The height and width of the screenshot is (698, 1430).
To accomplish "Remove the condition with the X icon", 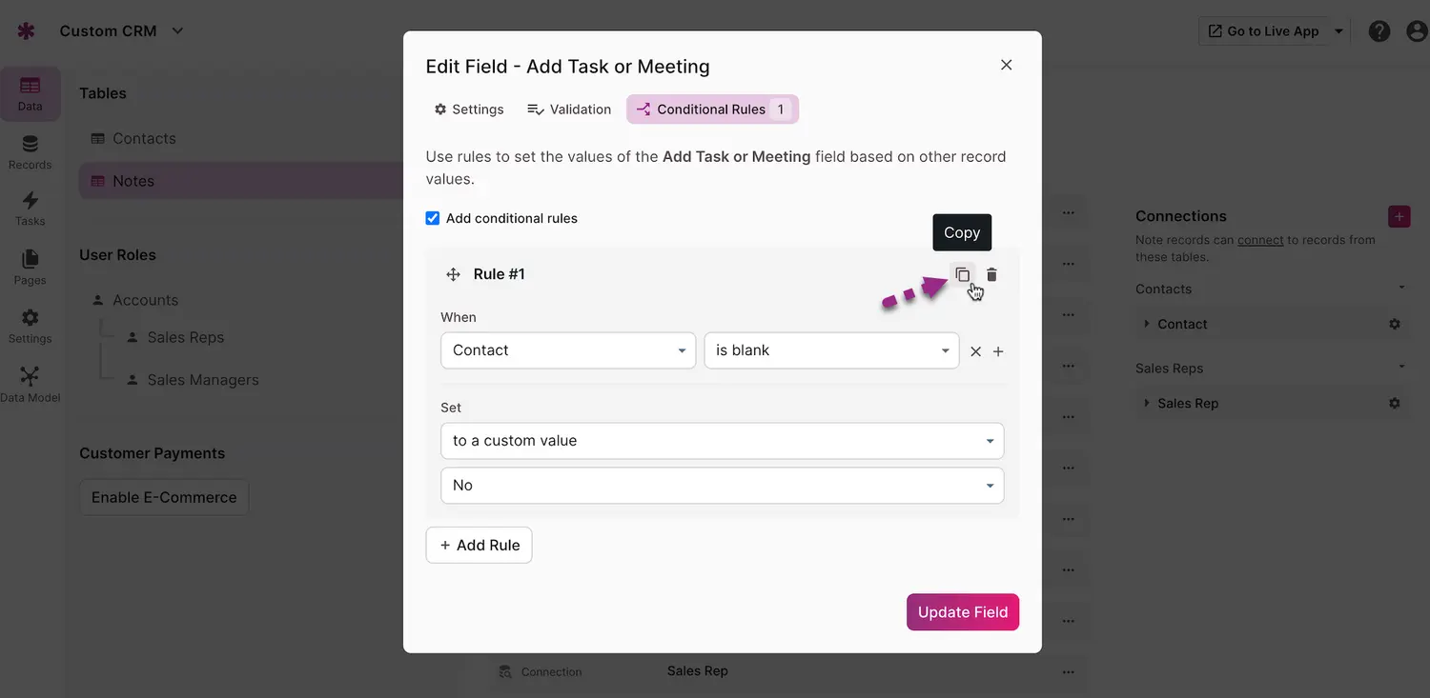I will 975,351.
